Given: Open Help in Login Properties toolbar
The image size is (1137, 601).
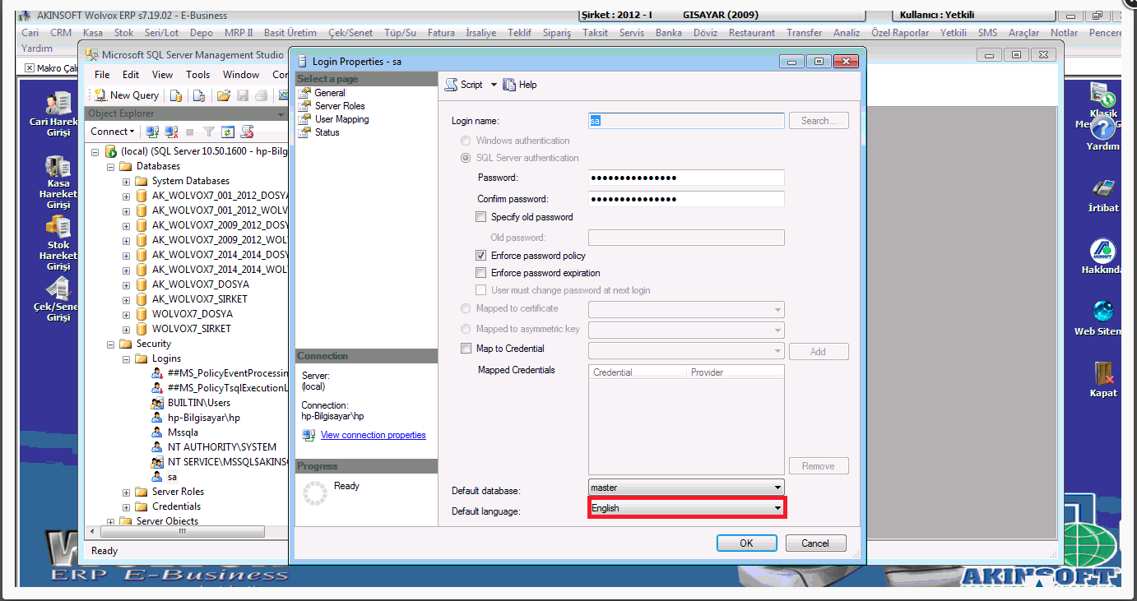Looking at the screenshot, I should coord(520,85).
